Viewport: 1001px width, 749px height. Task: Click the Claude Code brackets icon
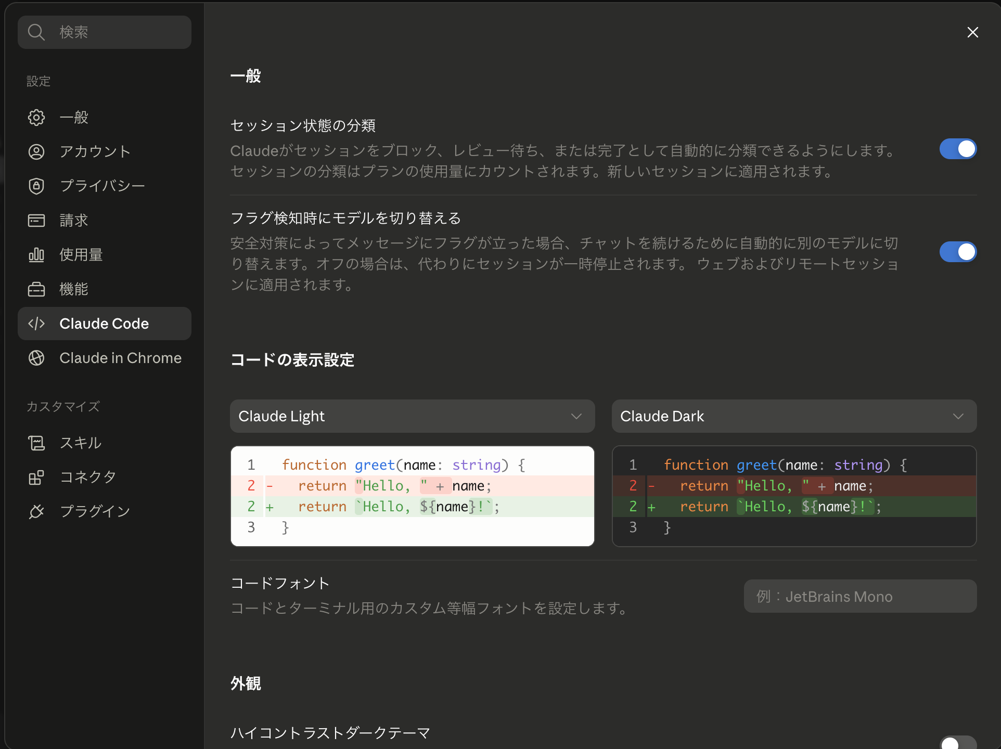coord(36,324)
